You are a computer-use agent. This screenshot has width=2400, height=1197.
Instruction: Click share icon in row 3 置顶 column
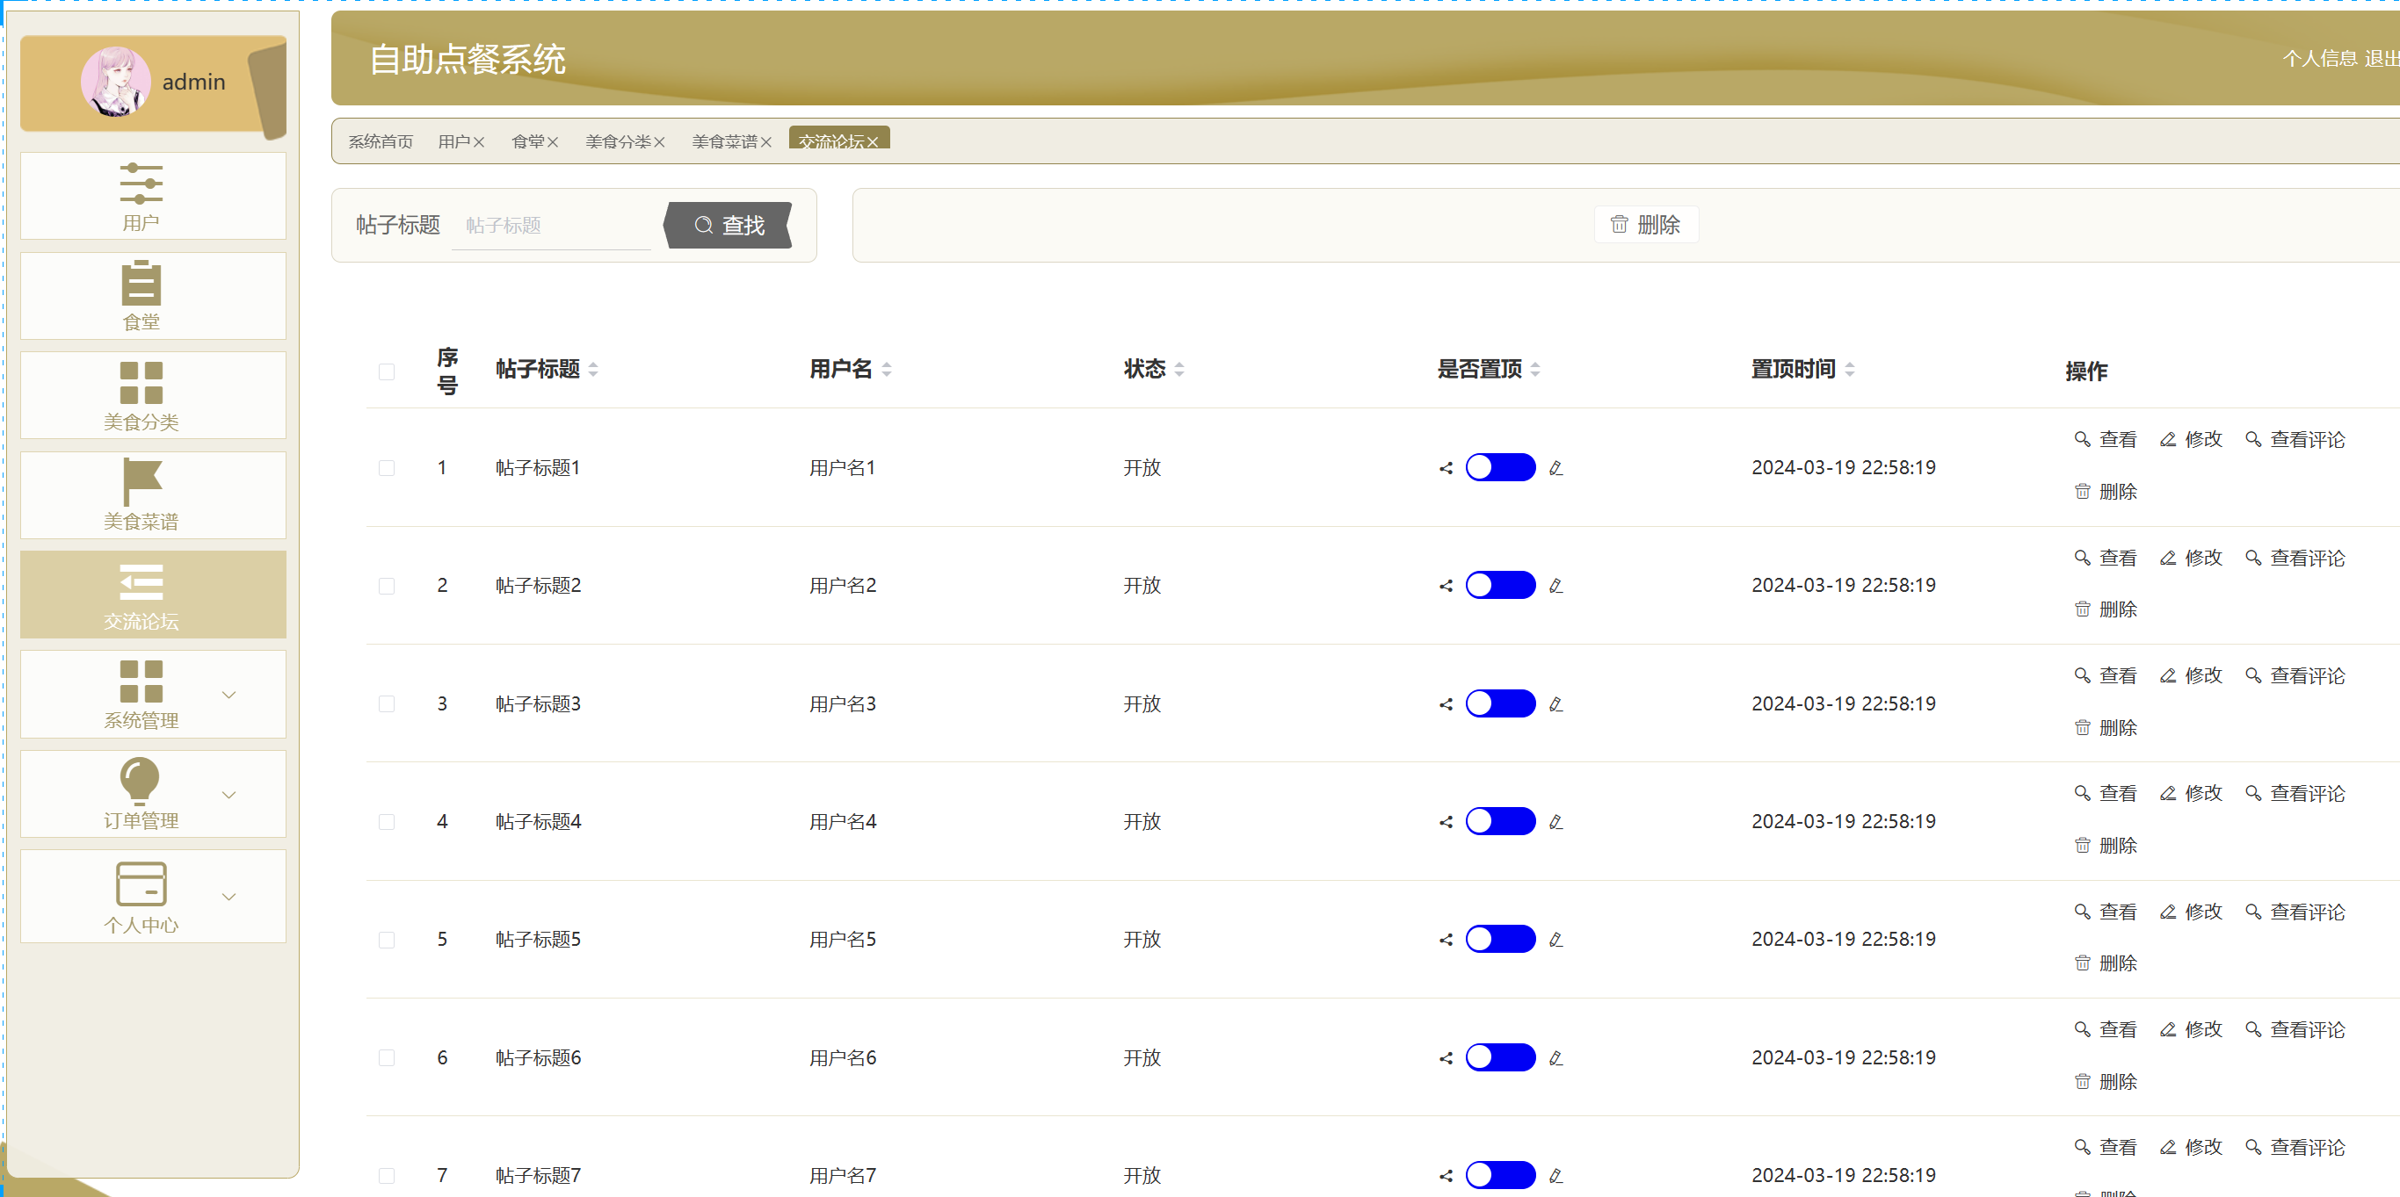(x=1445, y=704)
